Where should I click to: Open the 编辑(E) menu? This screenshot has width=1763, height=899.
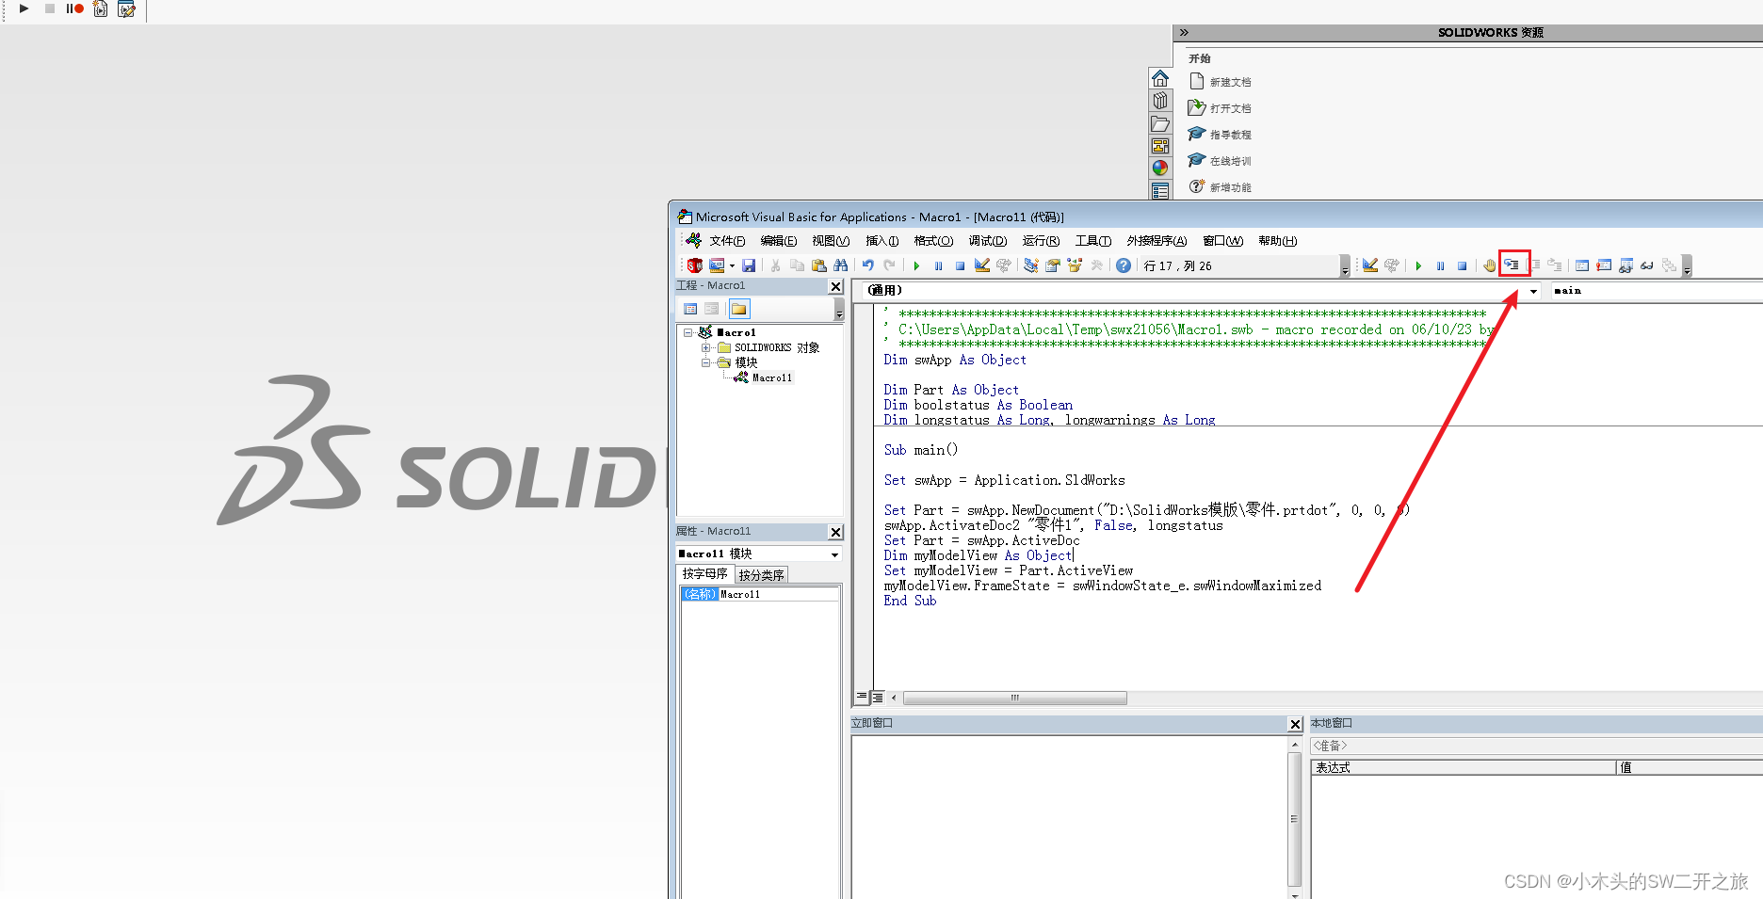click(778, 241)
